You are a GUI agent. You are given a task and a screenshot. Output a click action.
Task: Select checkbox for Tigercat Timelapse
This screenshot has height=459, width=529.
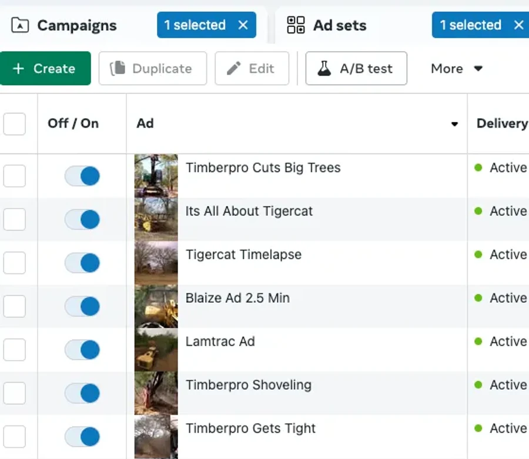click(14, 263)
